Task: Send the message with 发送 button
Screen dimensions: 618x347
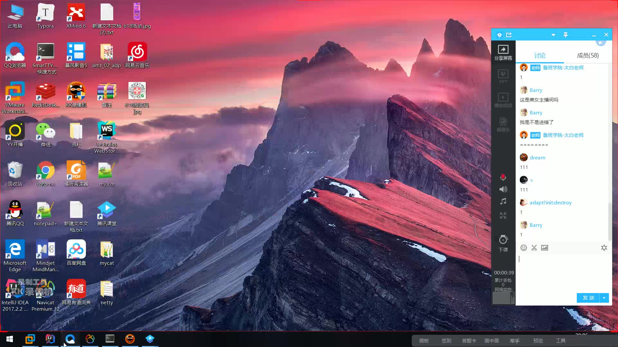Action: [x=588, y=298]
